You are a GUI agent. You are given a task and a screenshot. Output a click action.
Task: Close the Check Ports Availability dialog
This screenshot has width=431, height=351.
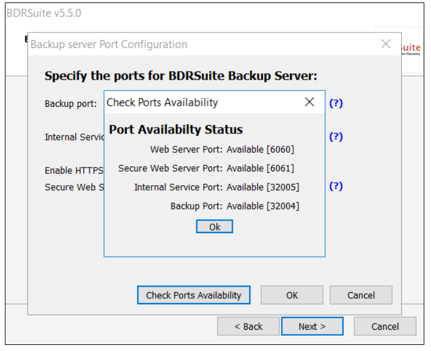(309, 102)
